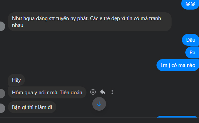Screen dimensions: 199x123
Task: Click the word 'nhau' in long message
Action: click(17, 25)
